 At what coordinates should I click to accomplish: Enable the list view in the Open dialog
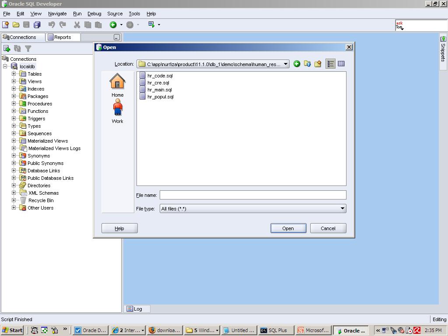tap(330, 63)
